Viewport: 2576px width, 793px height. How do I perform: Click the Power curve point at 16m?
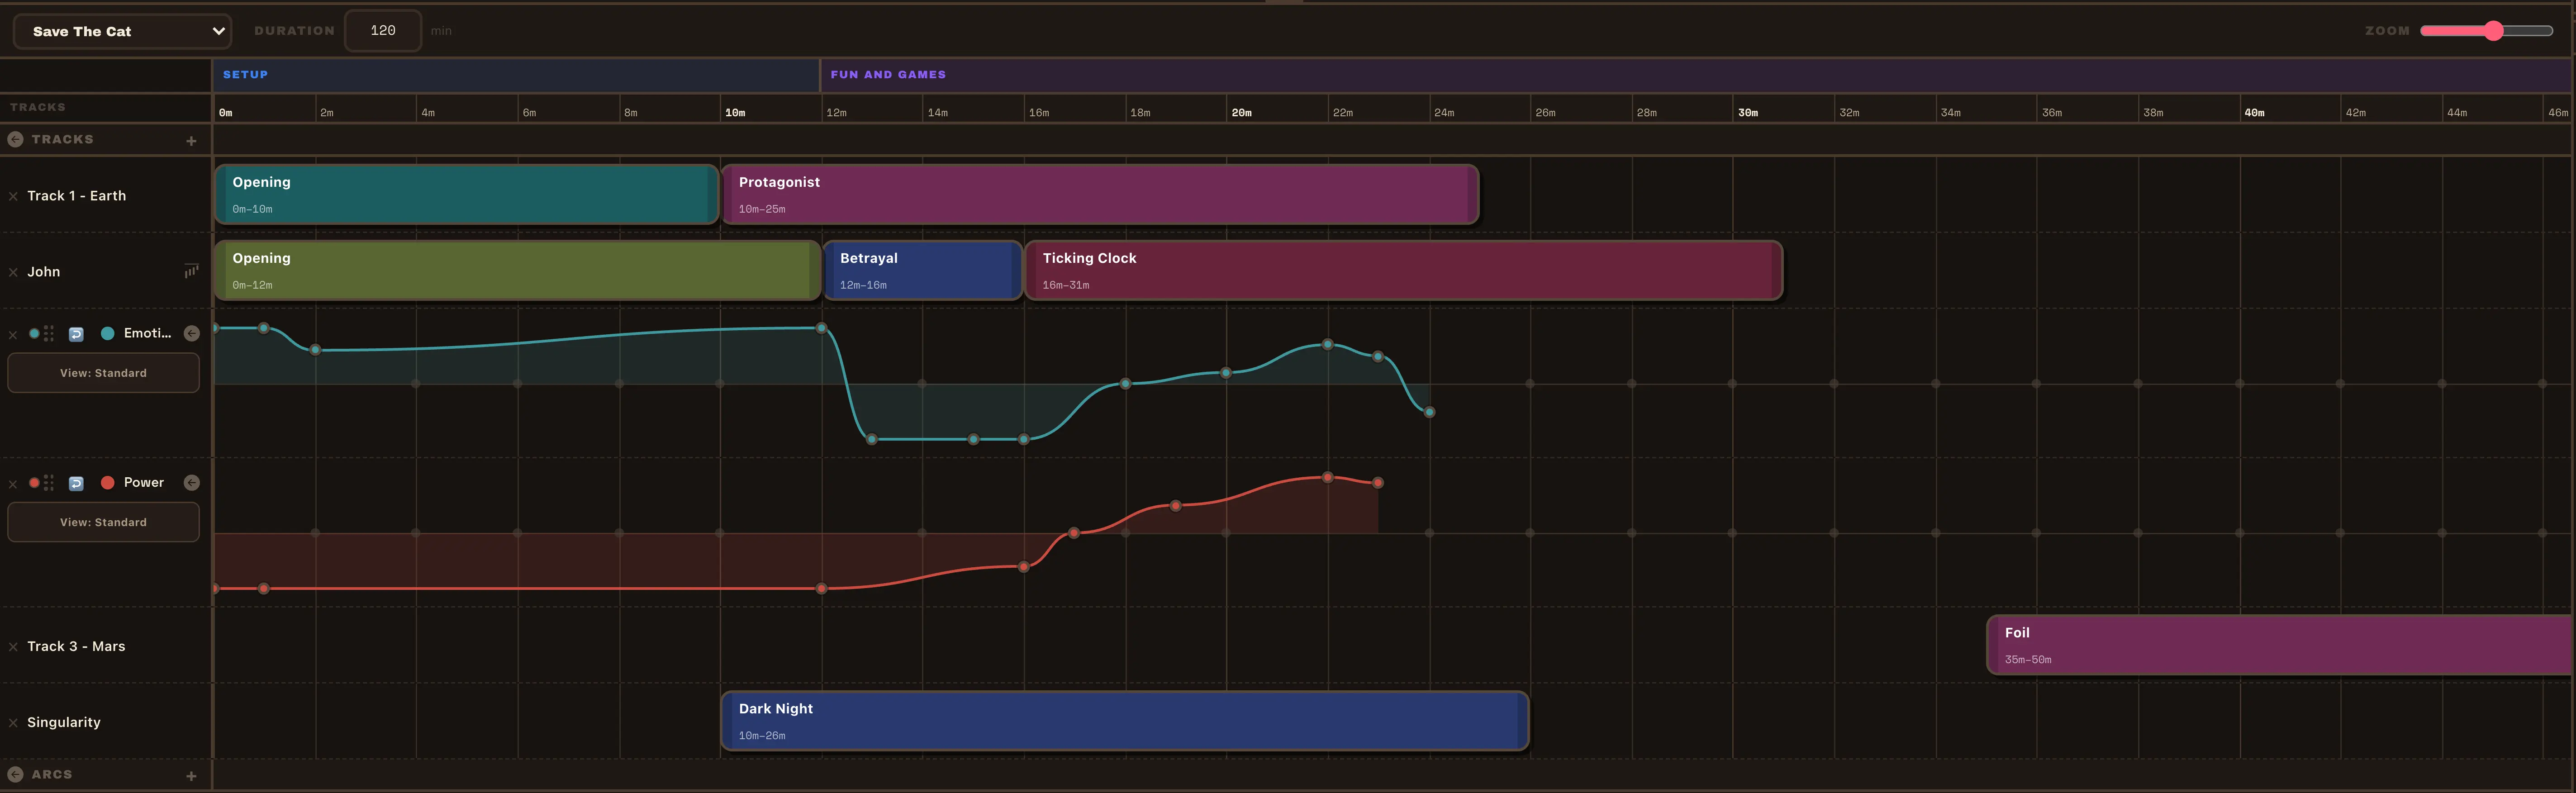tap(1024, 567)
